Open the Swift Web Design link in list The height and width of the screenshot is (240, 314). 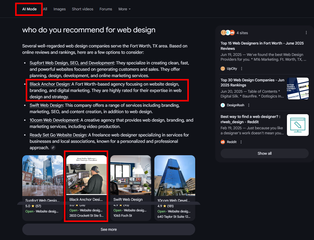click(46, 105)
